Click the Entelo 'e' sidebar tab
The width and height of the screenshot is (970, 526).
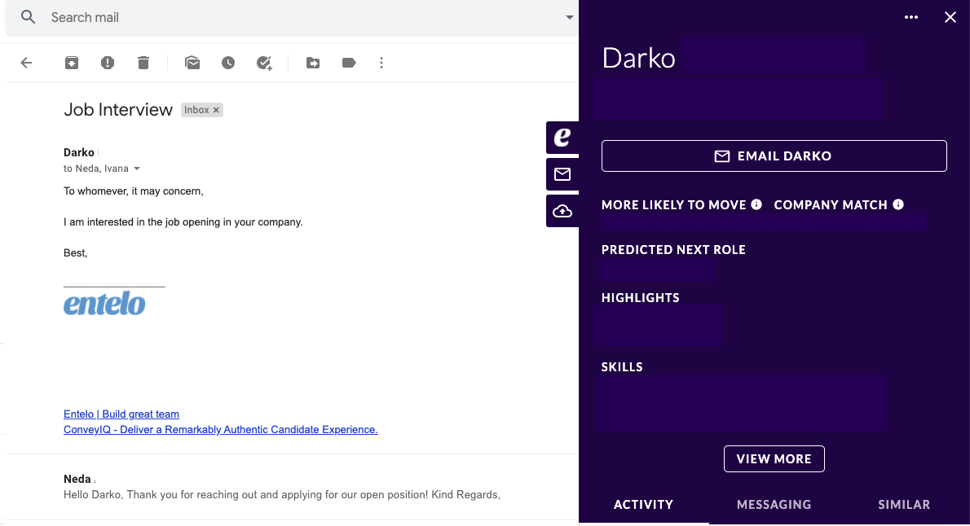(x=562, y=138)
